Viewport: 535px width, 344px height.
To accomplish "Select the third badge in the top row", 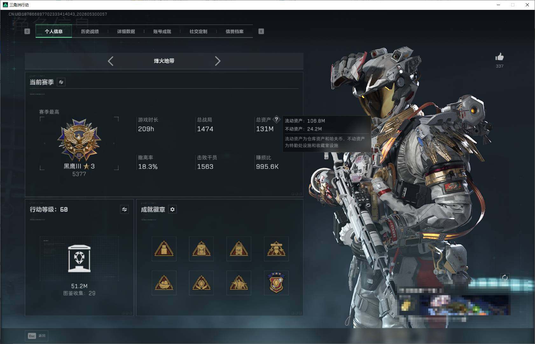I will pyautogui.click(x=239, y=249).
